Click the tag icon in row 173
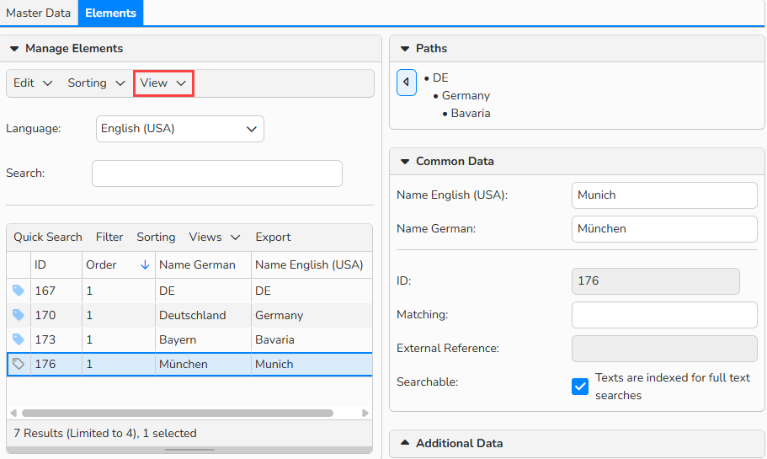The image size is (767, 459). 18,339
